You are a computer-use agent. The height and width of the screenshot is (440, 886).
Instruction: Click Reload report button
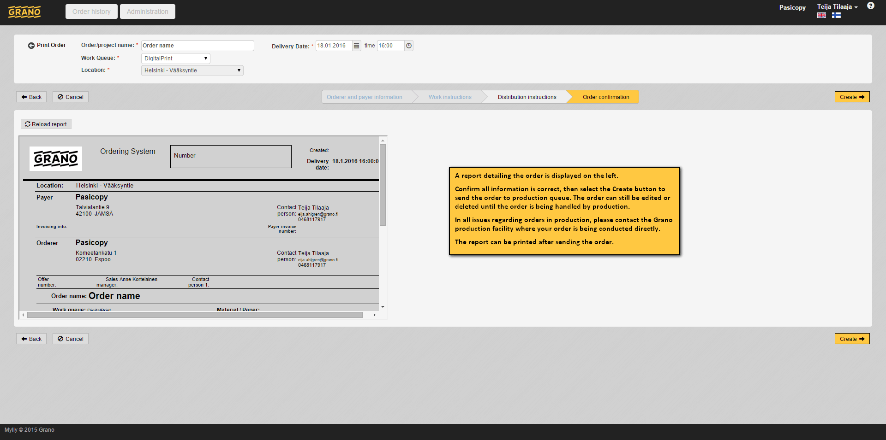tap(46, 124)
